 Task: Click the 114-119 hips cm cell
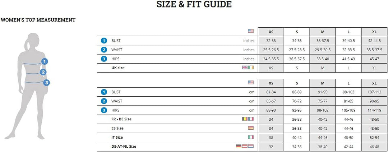374,110
